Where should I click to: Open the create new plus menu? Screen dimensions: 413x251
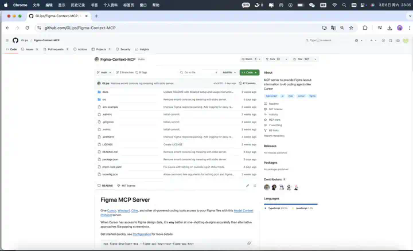coord(373,40)
